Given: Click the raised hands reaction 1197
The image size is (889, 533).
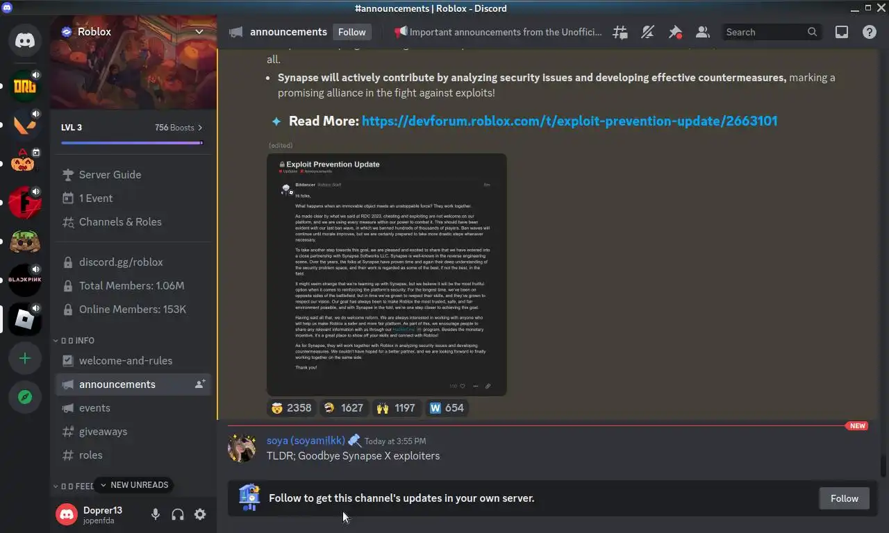Looking at the screenshot, I should pyautogui.click(x=396, y=408).
